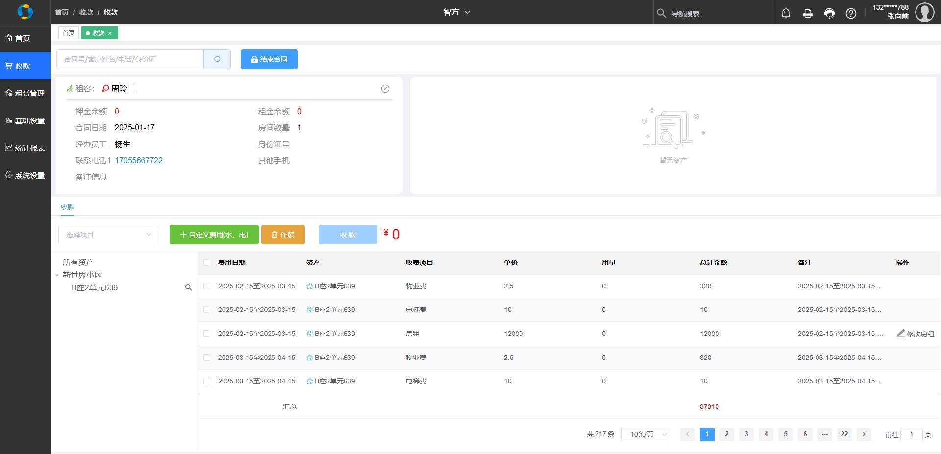
Task: Click the 修改房租 pencil icon
Action: 901,334
